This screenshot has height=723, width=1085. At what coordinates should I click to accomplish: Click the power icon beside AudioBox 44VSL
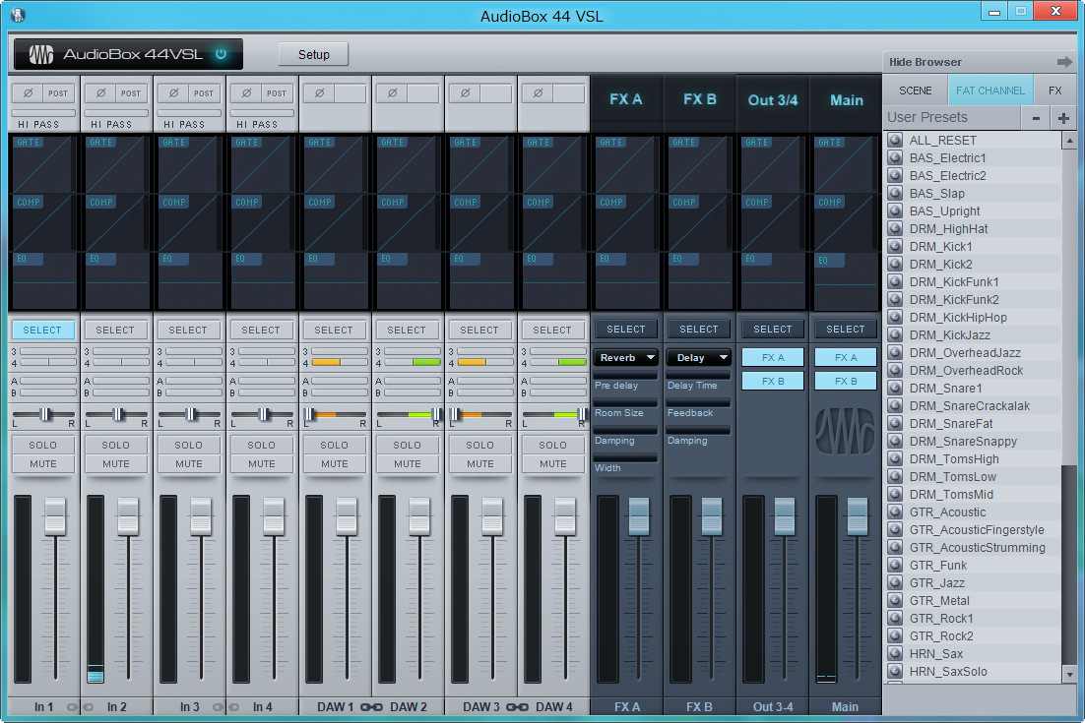click(x=221, y=54)
